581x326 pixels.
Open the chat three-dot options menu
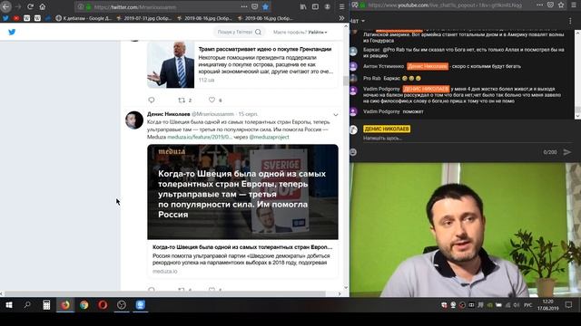click(x=570, y=21)
